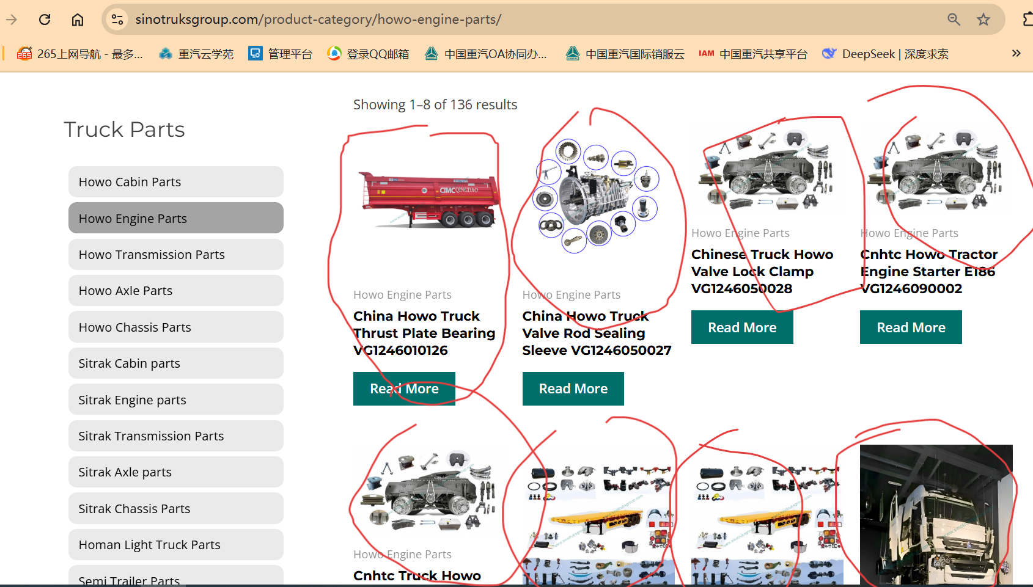Click Howo Engine Parts label above Valve Lock Clamp

(x=740, y=233)
